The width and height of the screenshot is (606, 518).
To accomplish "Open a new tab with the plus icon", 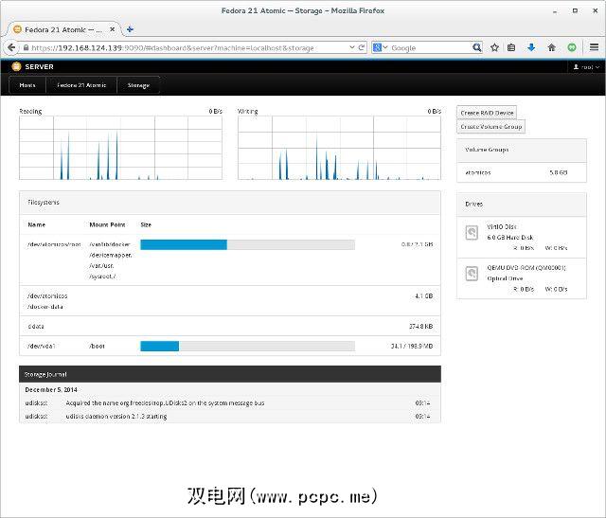I will click(x=130, y=29).
